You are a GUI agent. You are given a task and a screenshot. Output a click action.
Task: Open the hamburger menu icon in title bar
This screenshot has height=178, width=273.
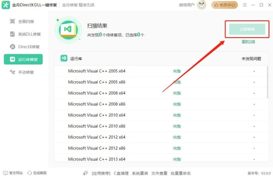tap(245, 5)
